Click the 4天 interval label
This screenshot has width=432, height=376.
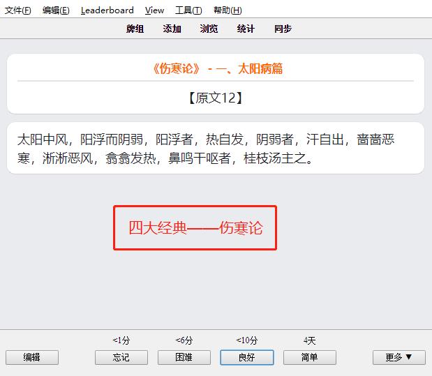coord(310,340)
